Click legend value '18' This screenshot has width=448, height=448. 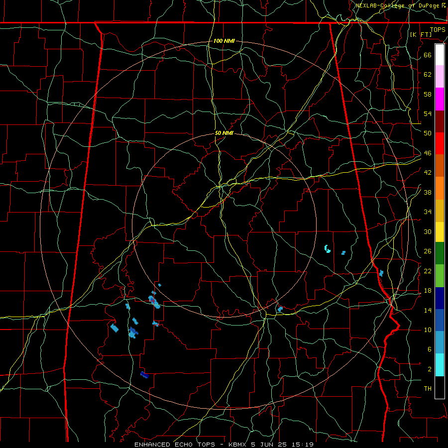pyautogui.click(x=428, y=291)
